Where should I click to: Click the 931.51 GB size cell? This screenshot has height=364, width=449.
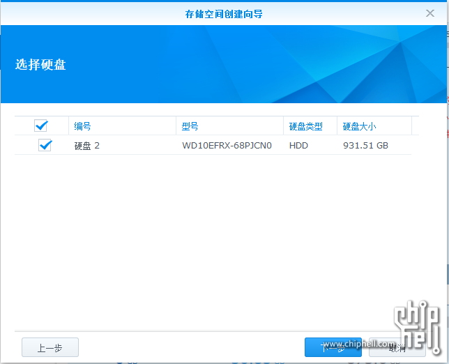tap(365, 146)
